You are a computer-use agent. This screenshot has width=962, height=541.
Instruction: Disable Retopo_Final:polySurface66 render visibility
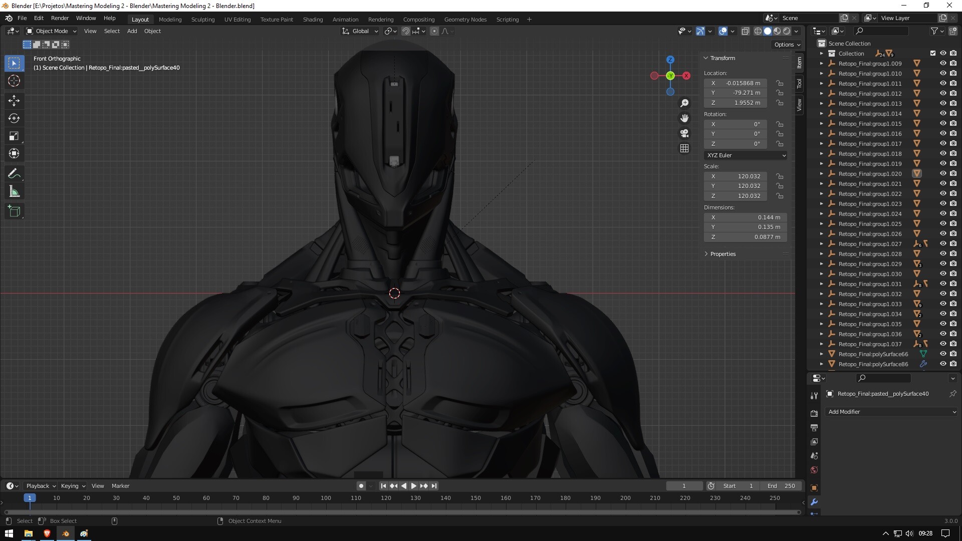(x=953, y=354)
